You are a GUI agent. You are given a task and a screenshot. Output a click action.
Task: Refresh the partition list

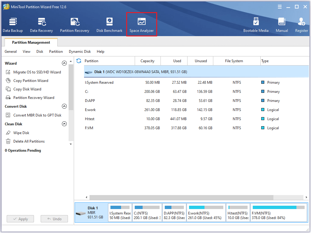pos(79,61)
